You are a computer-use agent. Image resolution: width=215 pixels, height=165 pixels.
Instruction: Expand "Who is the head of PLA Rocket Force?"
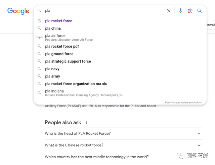point(199,134)
